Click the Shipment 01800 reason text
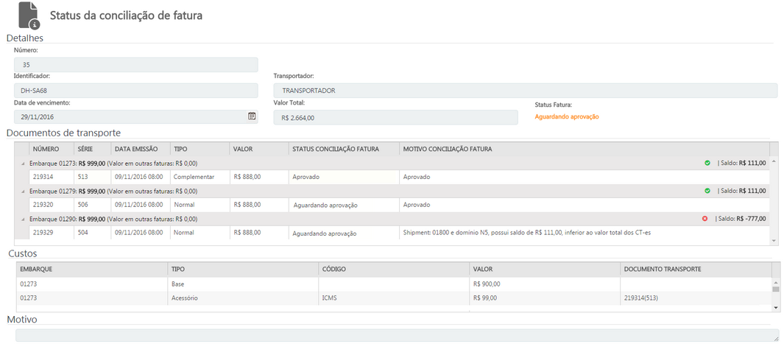This screenshot has height=344, width=784. [x=526, y=233]
